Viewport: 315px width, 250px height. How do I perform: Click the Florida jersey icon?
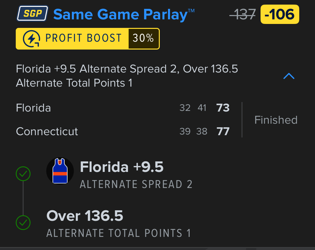(60, 171)
